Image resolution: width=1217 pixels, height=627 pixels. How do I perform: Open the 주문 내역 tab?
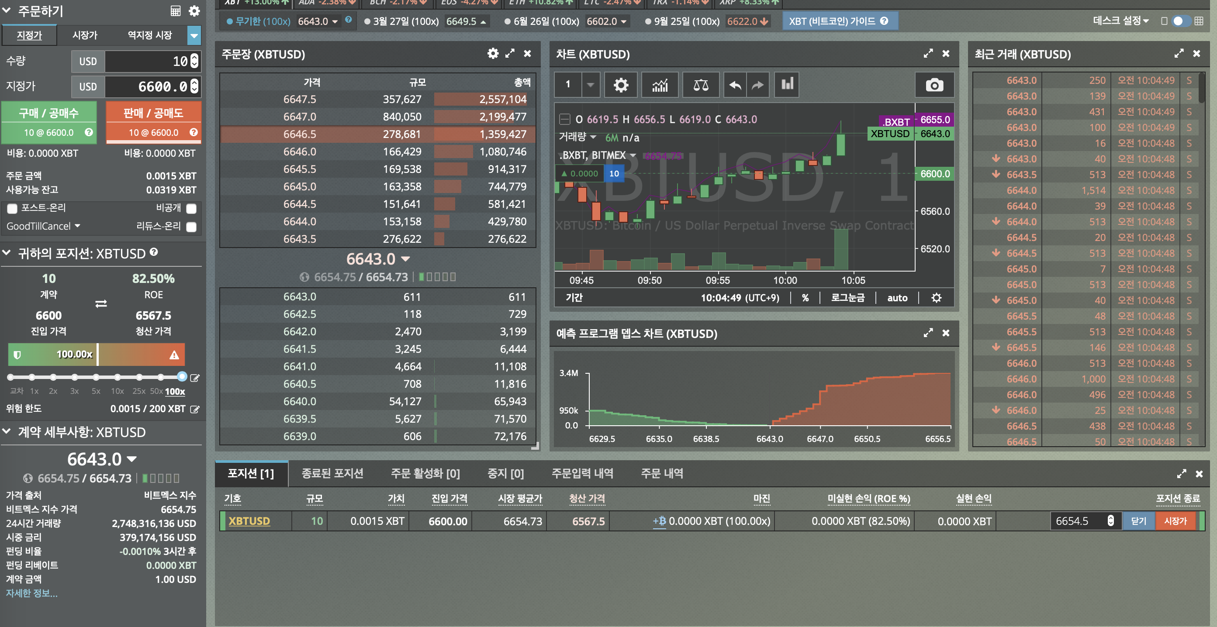(661, 473)
